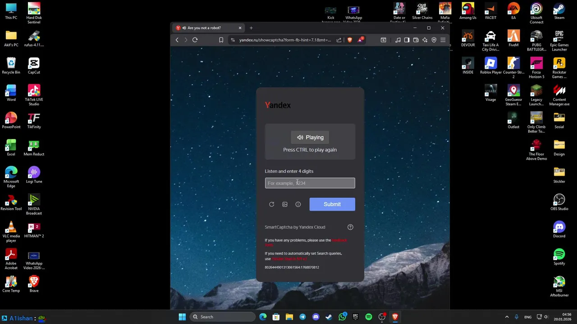Viewport: 577px width, 324px height.
Task: Select the Core Temp desktop icon
Action: 11,284
